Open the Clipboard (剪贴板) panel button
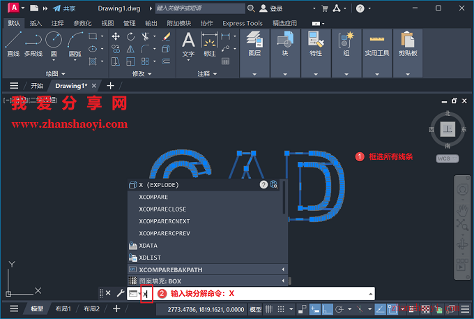This screenshot has width=474, height=319. click(x=408, y=53)
